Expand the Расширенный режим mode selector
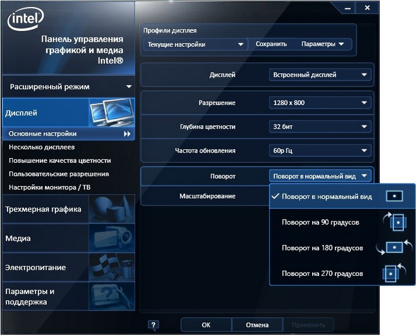Image resolution: width=417 pixels, height=336 pixels. (x=69, y=87)
